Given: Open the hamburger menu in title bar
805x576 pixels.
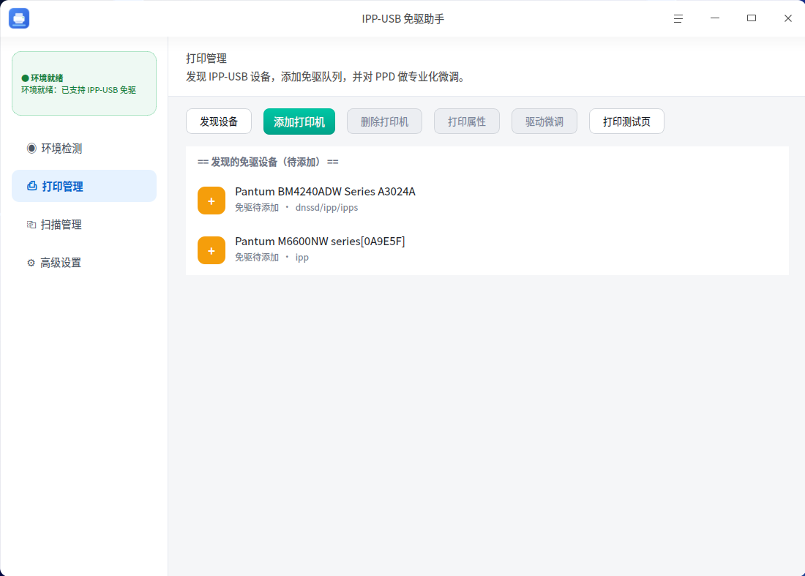Looking at the screenshot, I should 678,18.
